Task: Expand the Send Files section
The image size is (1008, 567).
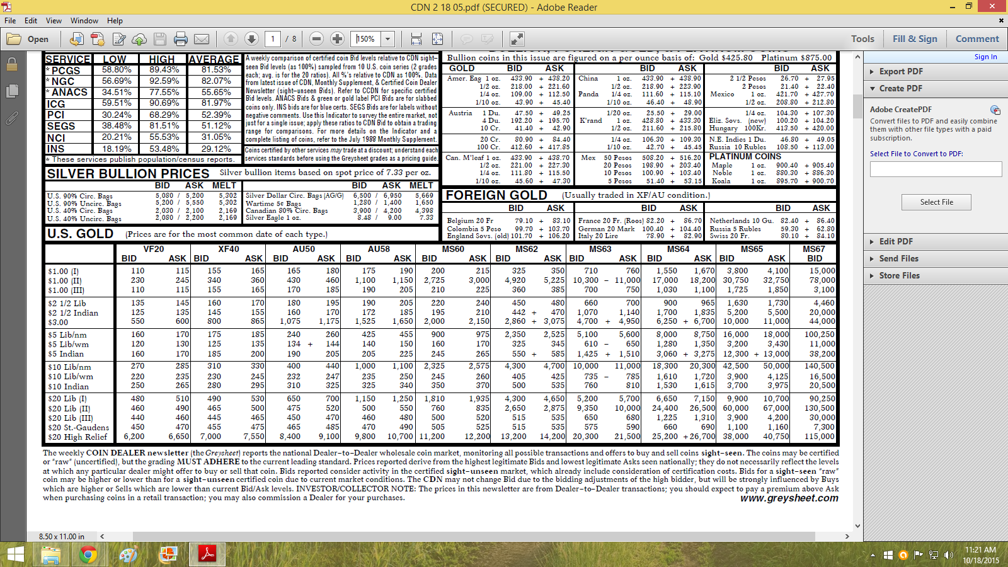Action: pyautogui.click(x=898, y=258)
